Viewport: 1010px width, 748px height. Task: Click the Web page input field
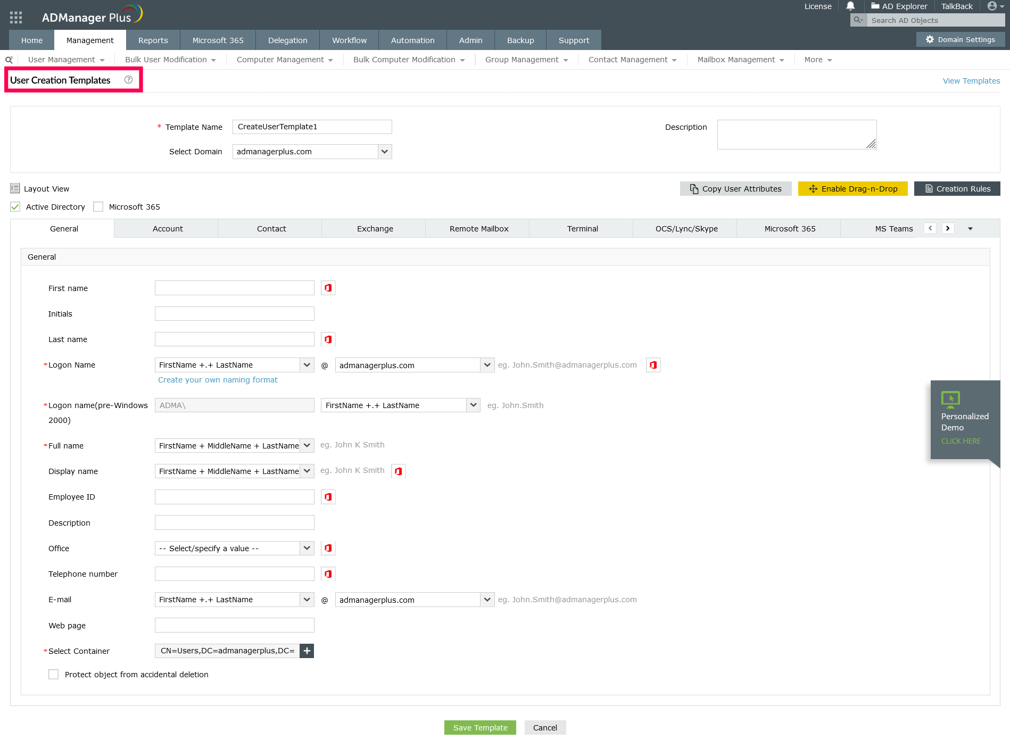click(x=234, y=625)
